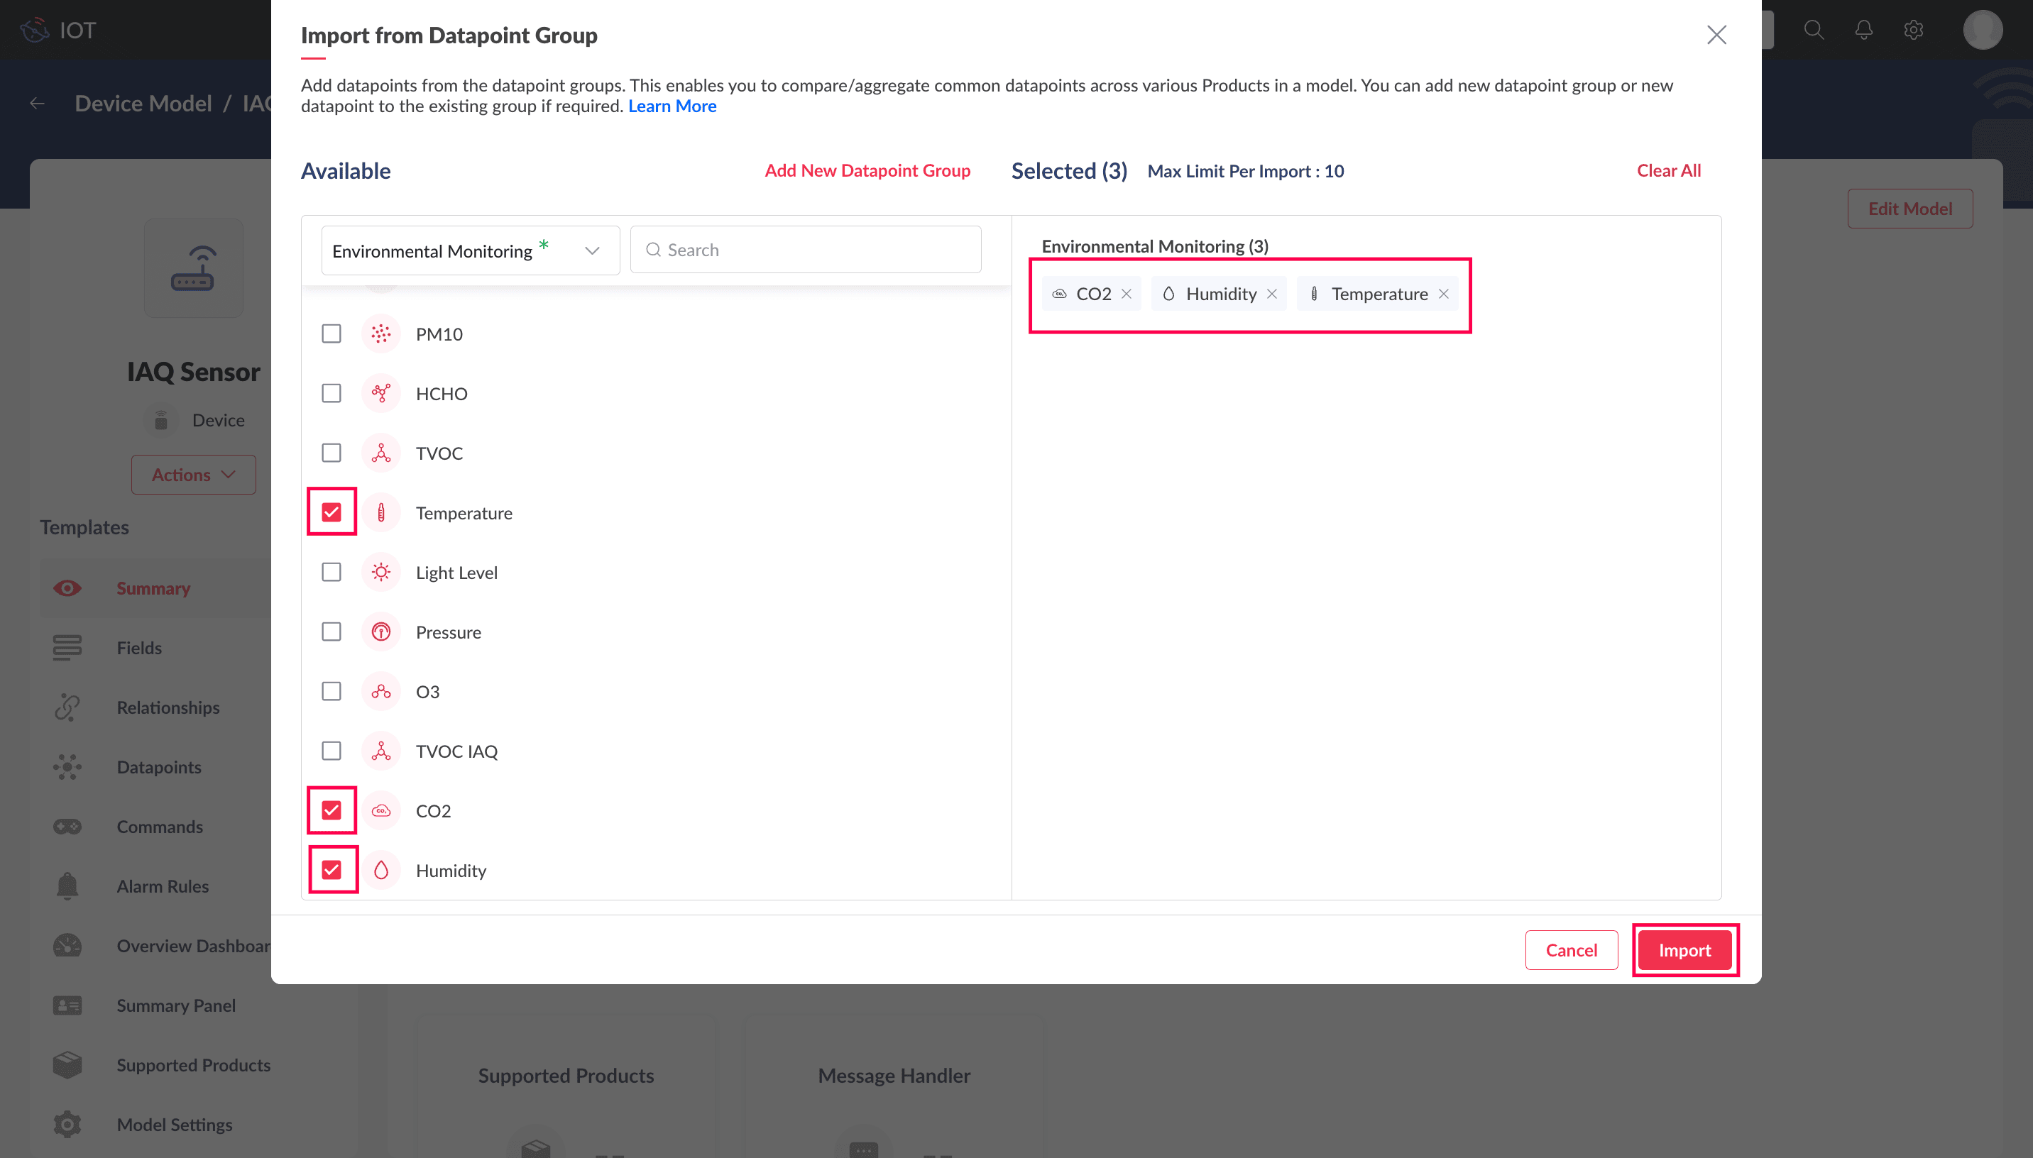
Task: Open the Relationships template tab
Action: click(x=156, y=707)
